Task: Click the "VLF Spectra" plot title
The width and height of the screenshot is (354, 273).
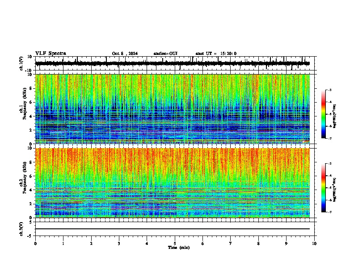Action: pyautogui.click(x=51, y=53)
